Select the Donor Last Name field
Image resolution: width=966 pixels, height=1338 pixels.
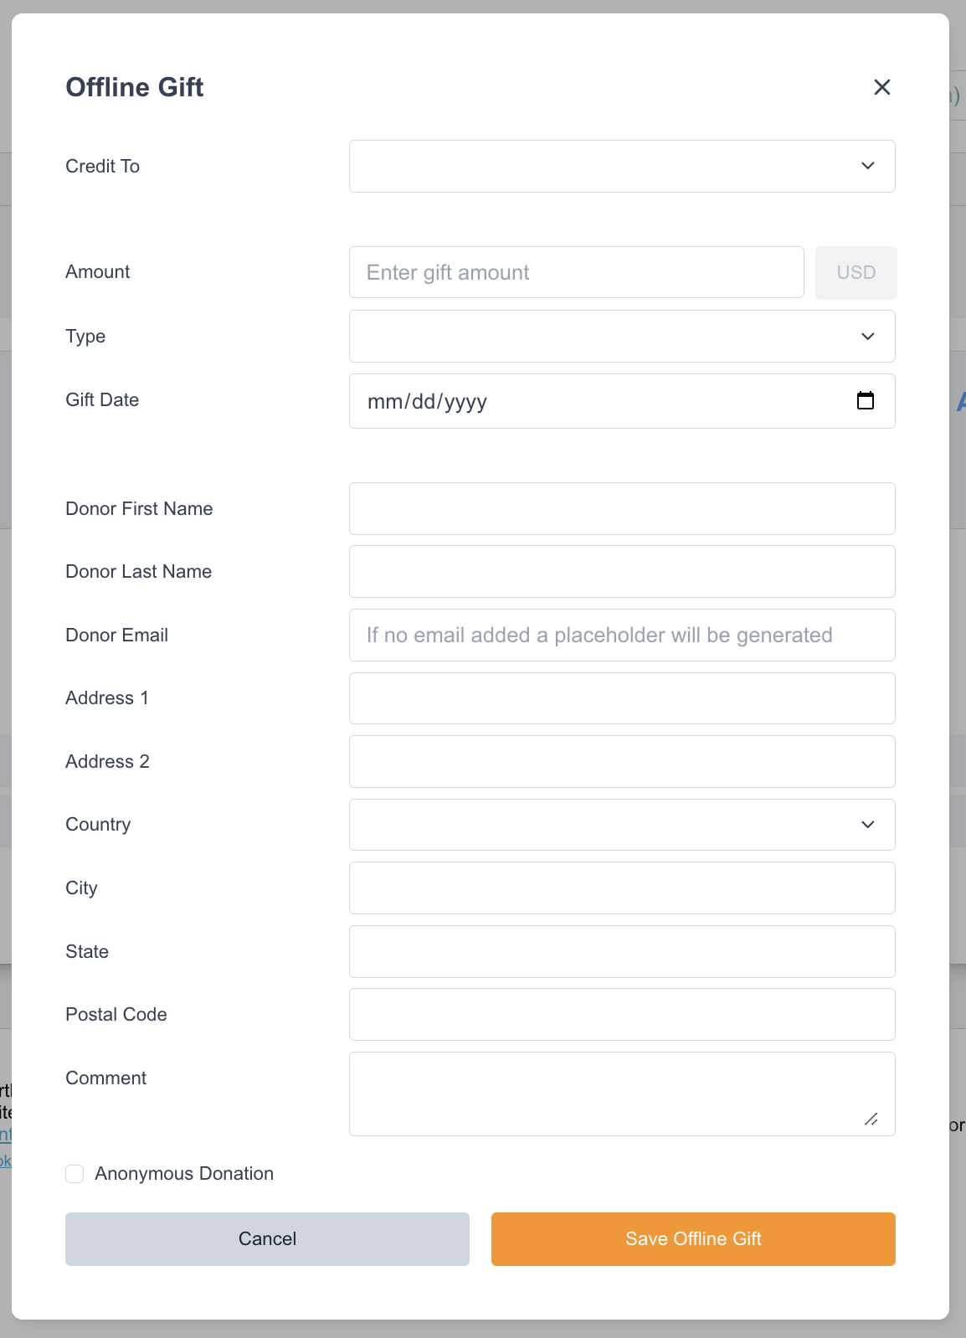coord(621,572)
